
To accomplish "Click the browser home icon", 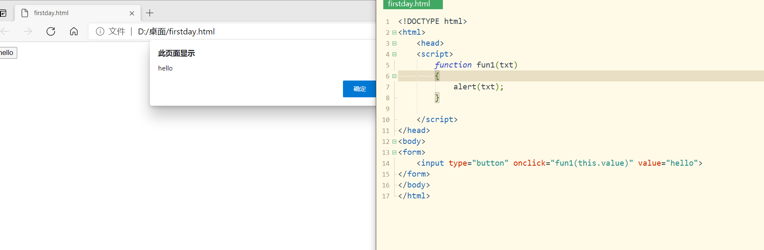I will [74, 31].
